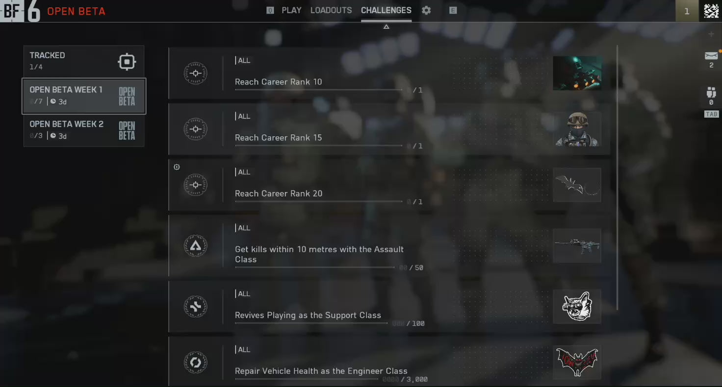Click the badge icon for Reach Career Rank 10
The image size is (722, 387).
(195, 73)
